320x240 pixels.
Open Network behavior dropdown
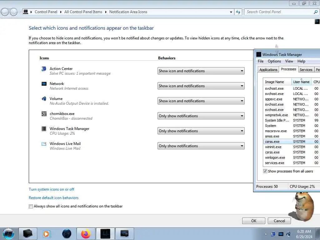tap(201, 86)
